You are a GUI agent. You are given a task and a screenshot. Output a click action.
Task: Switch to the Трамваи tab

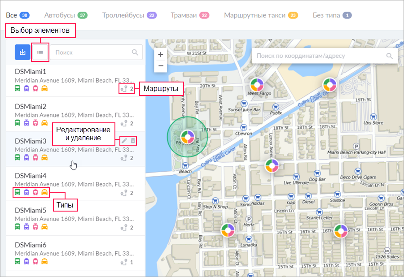click(190, 15)
